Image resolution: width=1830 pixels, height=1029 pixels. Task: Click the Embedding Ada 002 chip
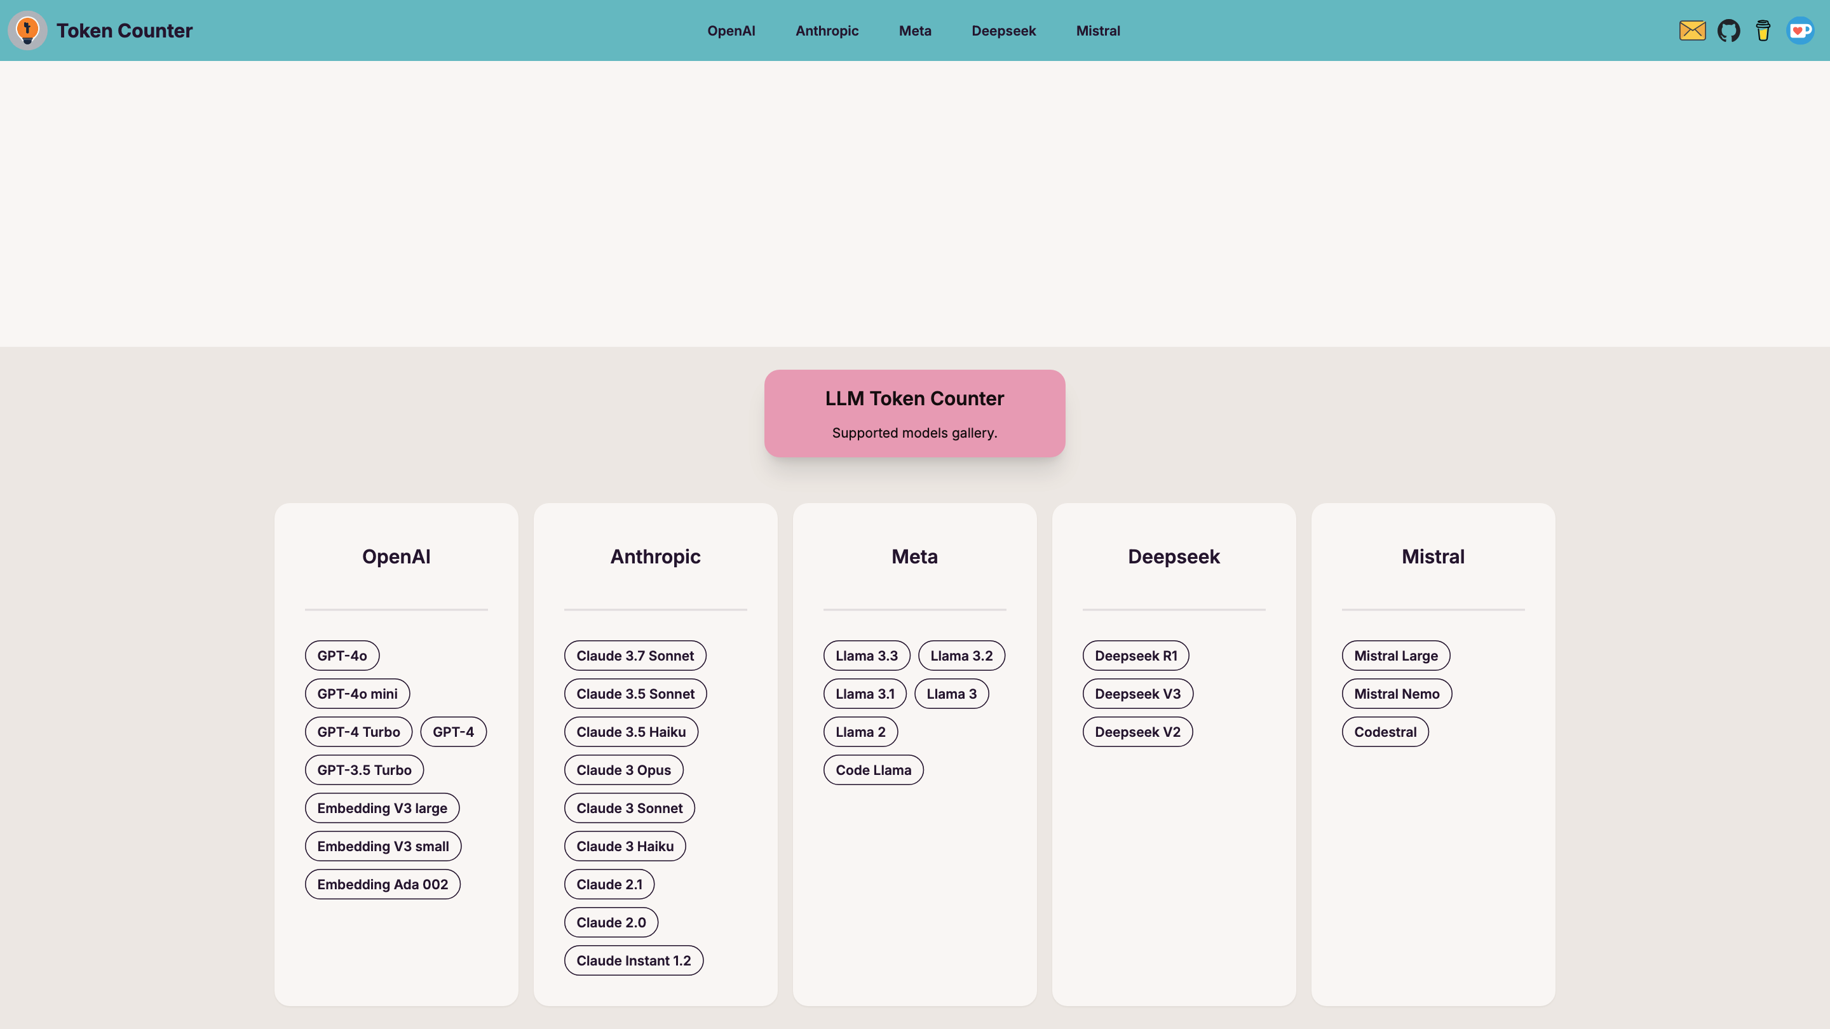pos(382,884)
